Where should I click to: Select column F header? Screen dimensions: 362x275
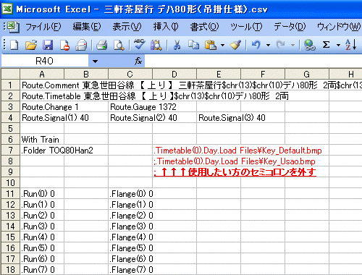pos(263,74)
